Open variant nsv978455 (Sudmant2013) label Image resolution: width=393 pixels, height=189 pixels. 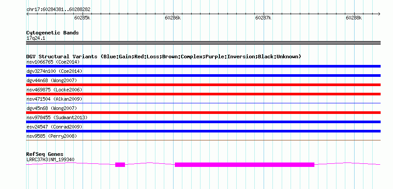click(57, 117)
